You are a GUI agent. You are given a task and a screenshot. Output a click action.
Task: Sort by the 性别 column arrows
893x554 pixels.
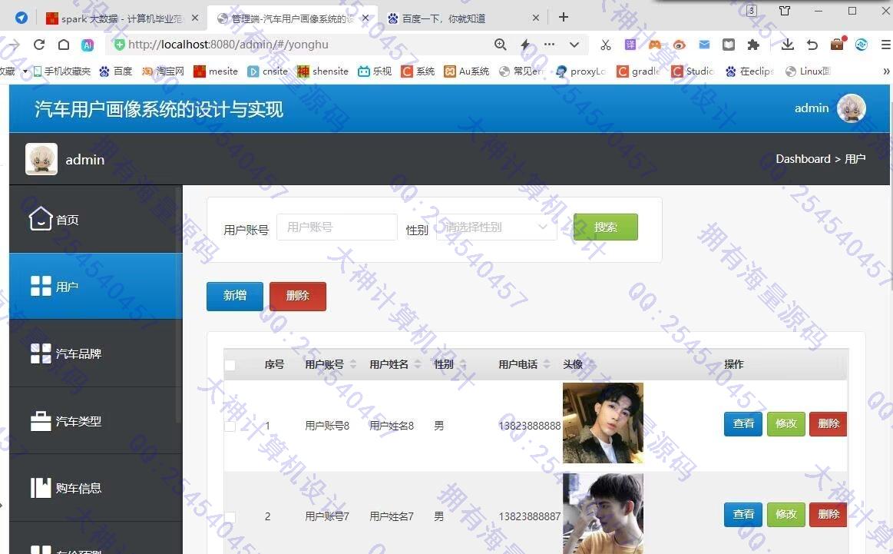click(463, 364)
